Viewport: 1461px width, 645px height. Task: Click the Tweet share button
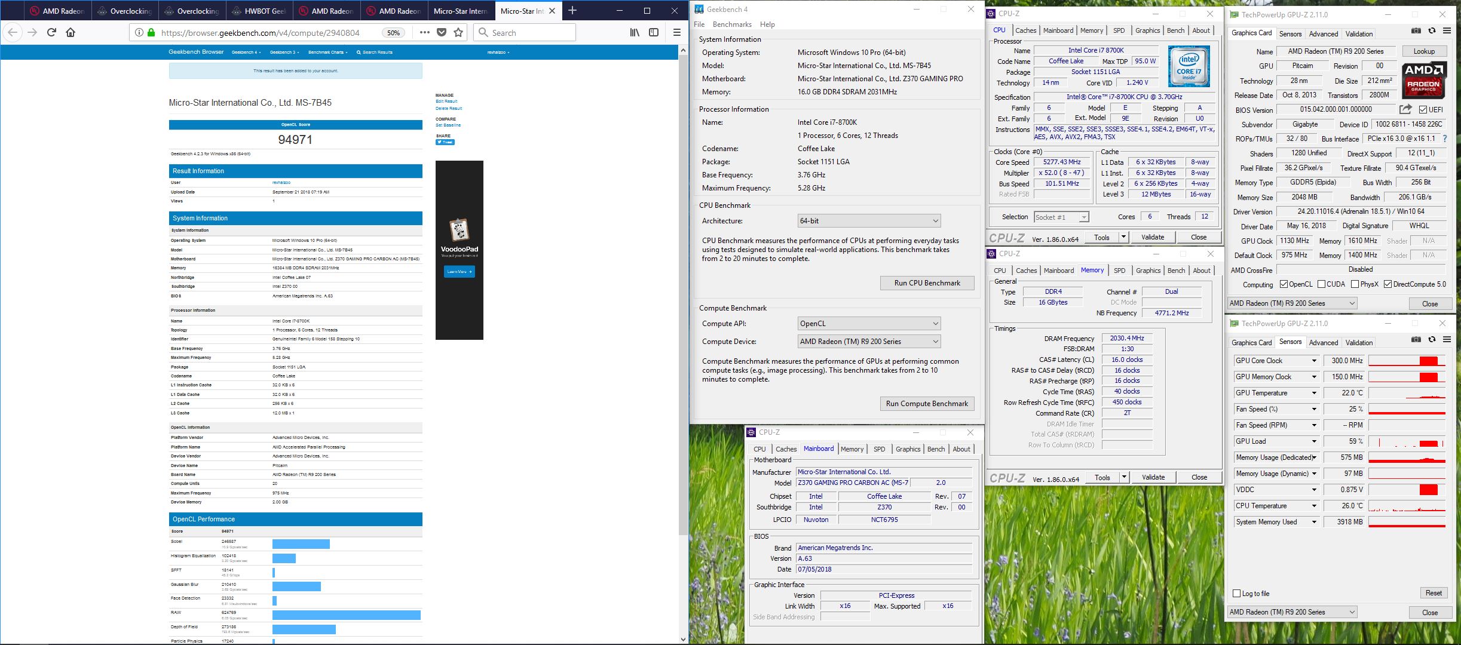pyautogui.click(x=445, y=142)
